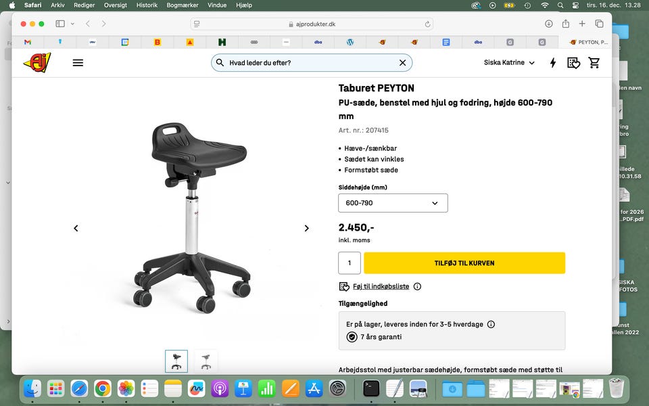The width and height of the screenshot is (649, 406).
Task: Click the TILFØJ TIL KURVEN button
Action: click(464, 263)
